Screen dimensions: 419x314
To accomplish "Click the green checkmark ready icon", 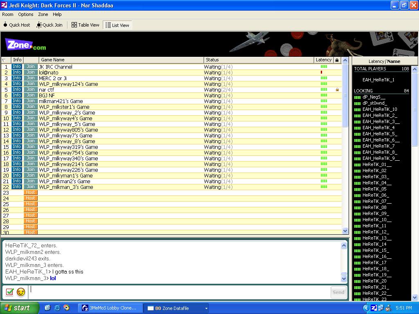I will point(10,292).
